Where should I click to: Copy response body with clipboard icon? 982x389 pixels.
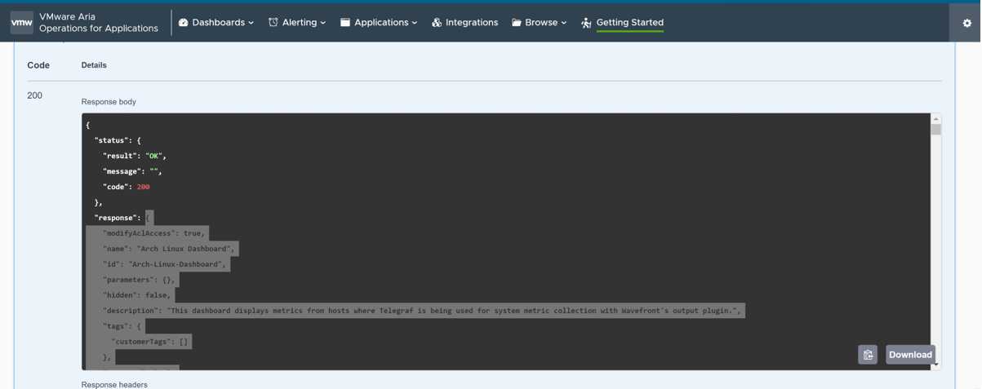click(868, 355)
